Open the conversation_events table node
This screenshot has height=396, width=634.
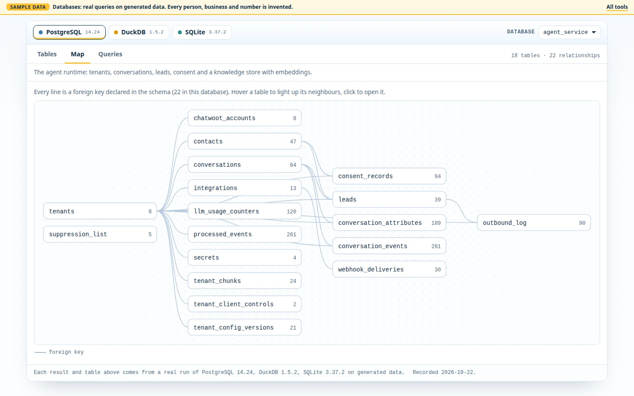point(389,246)
